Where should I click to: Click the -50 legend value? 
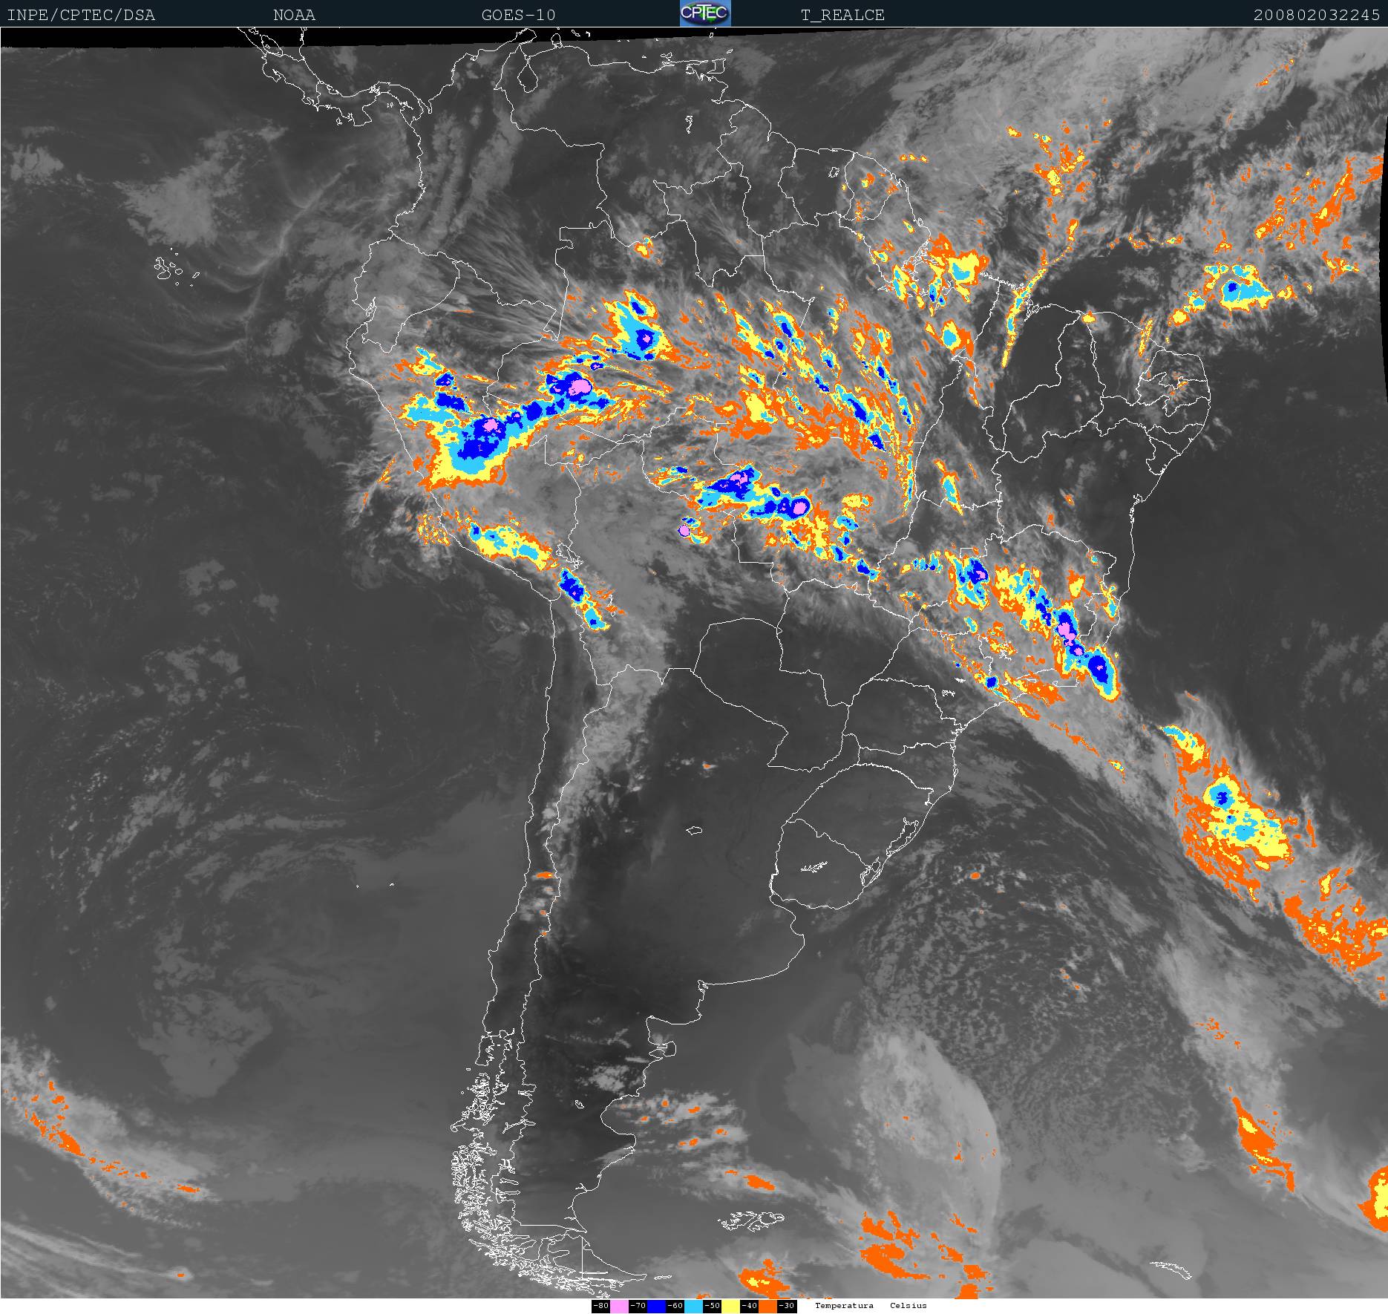712,1305
